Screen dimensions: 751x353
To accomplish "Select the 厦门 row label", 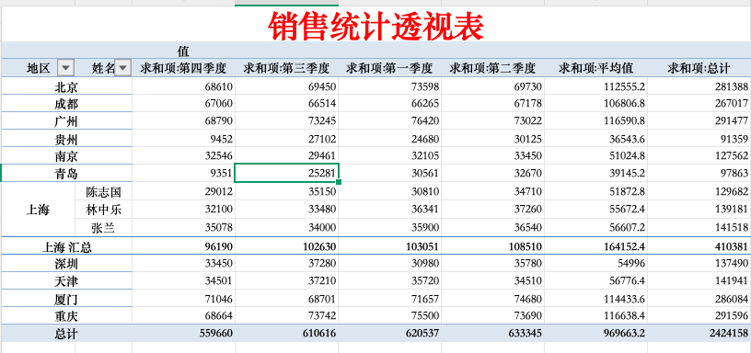I will [66, 300].
